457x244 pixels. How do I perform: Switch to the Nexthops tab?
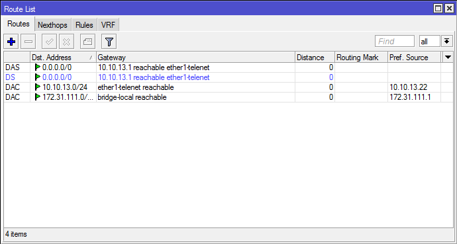point(52,24)
